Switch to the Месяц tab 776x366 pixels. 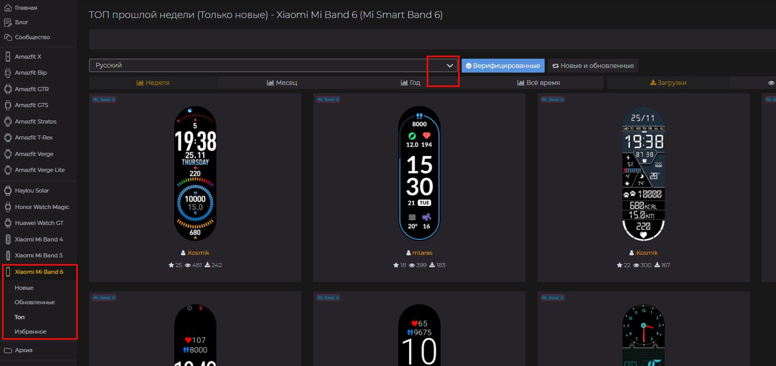(x=282, y=83)
